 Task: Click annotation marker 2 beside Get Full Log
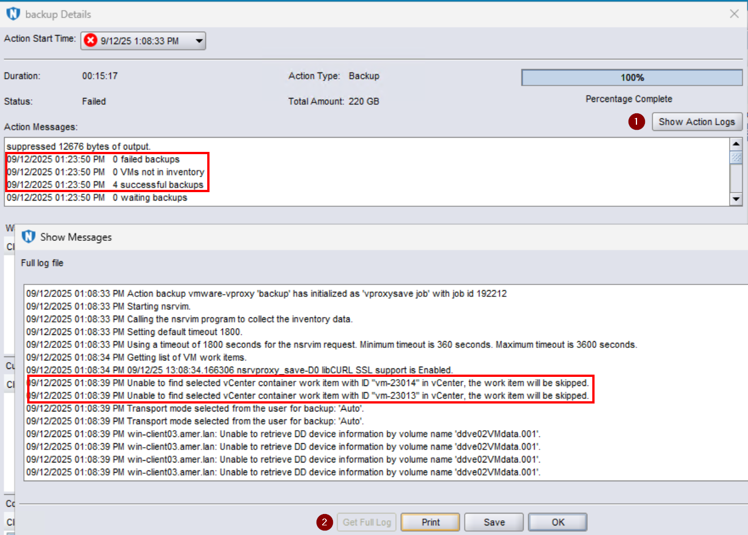(x=324, y=522)
